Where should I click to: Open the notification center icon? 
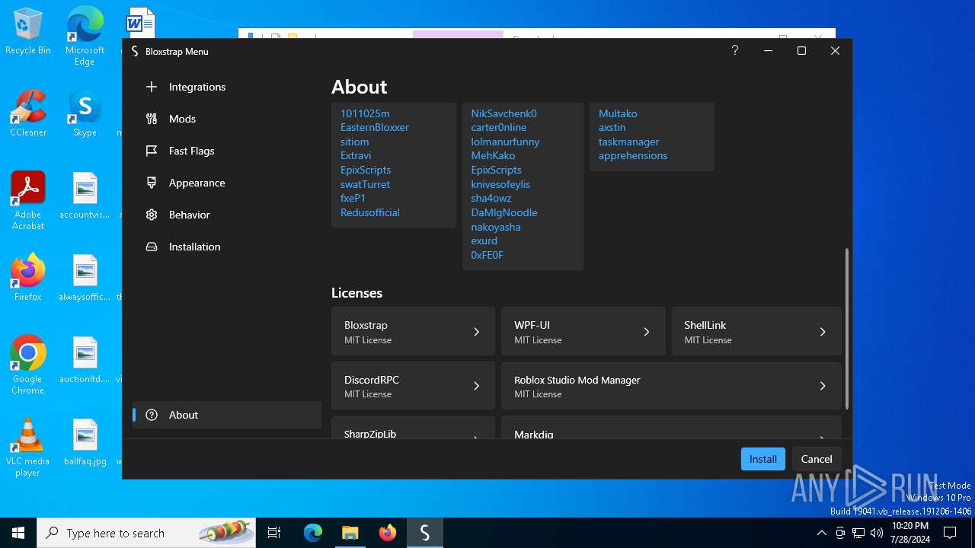click(950, 533)
